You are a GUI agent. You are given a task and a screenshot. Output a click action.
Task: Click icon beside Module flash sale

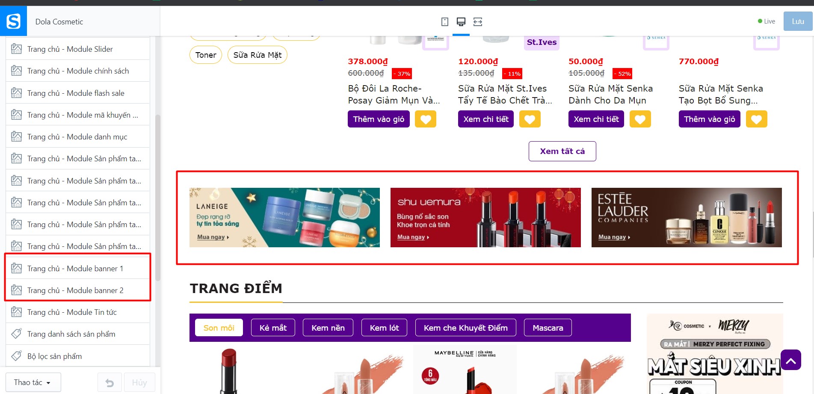click(x=17, y=93)
